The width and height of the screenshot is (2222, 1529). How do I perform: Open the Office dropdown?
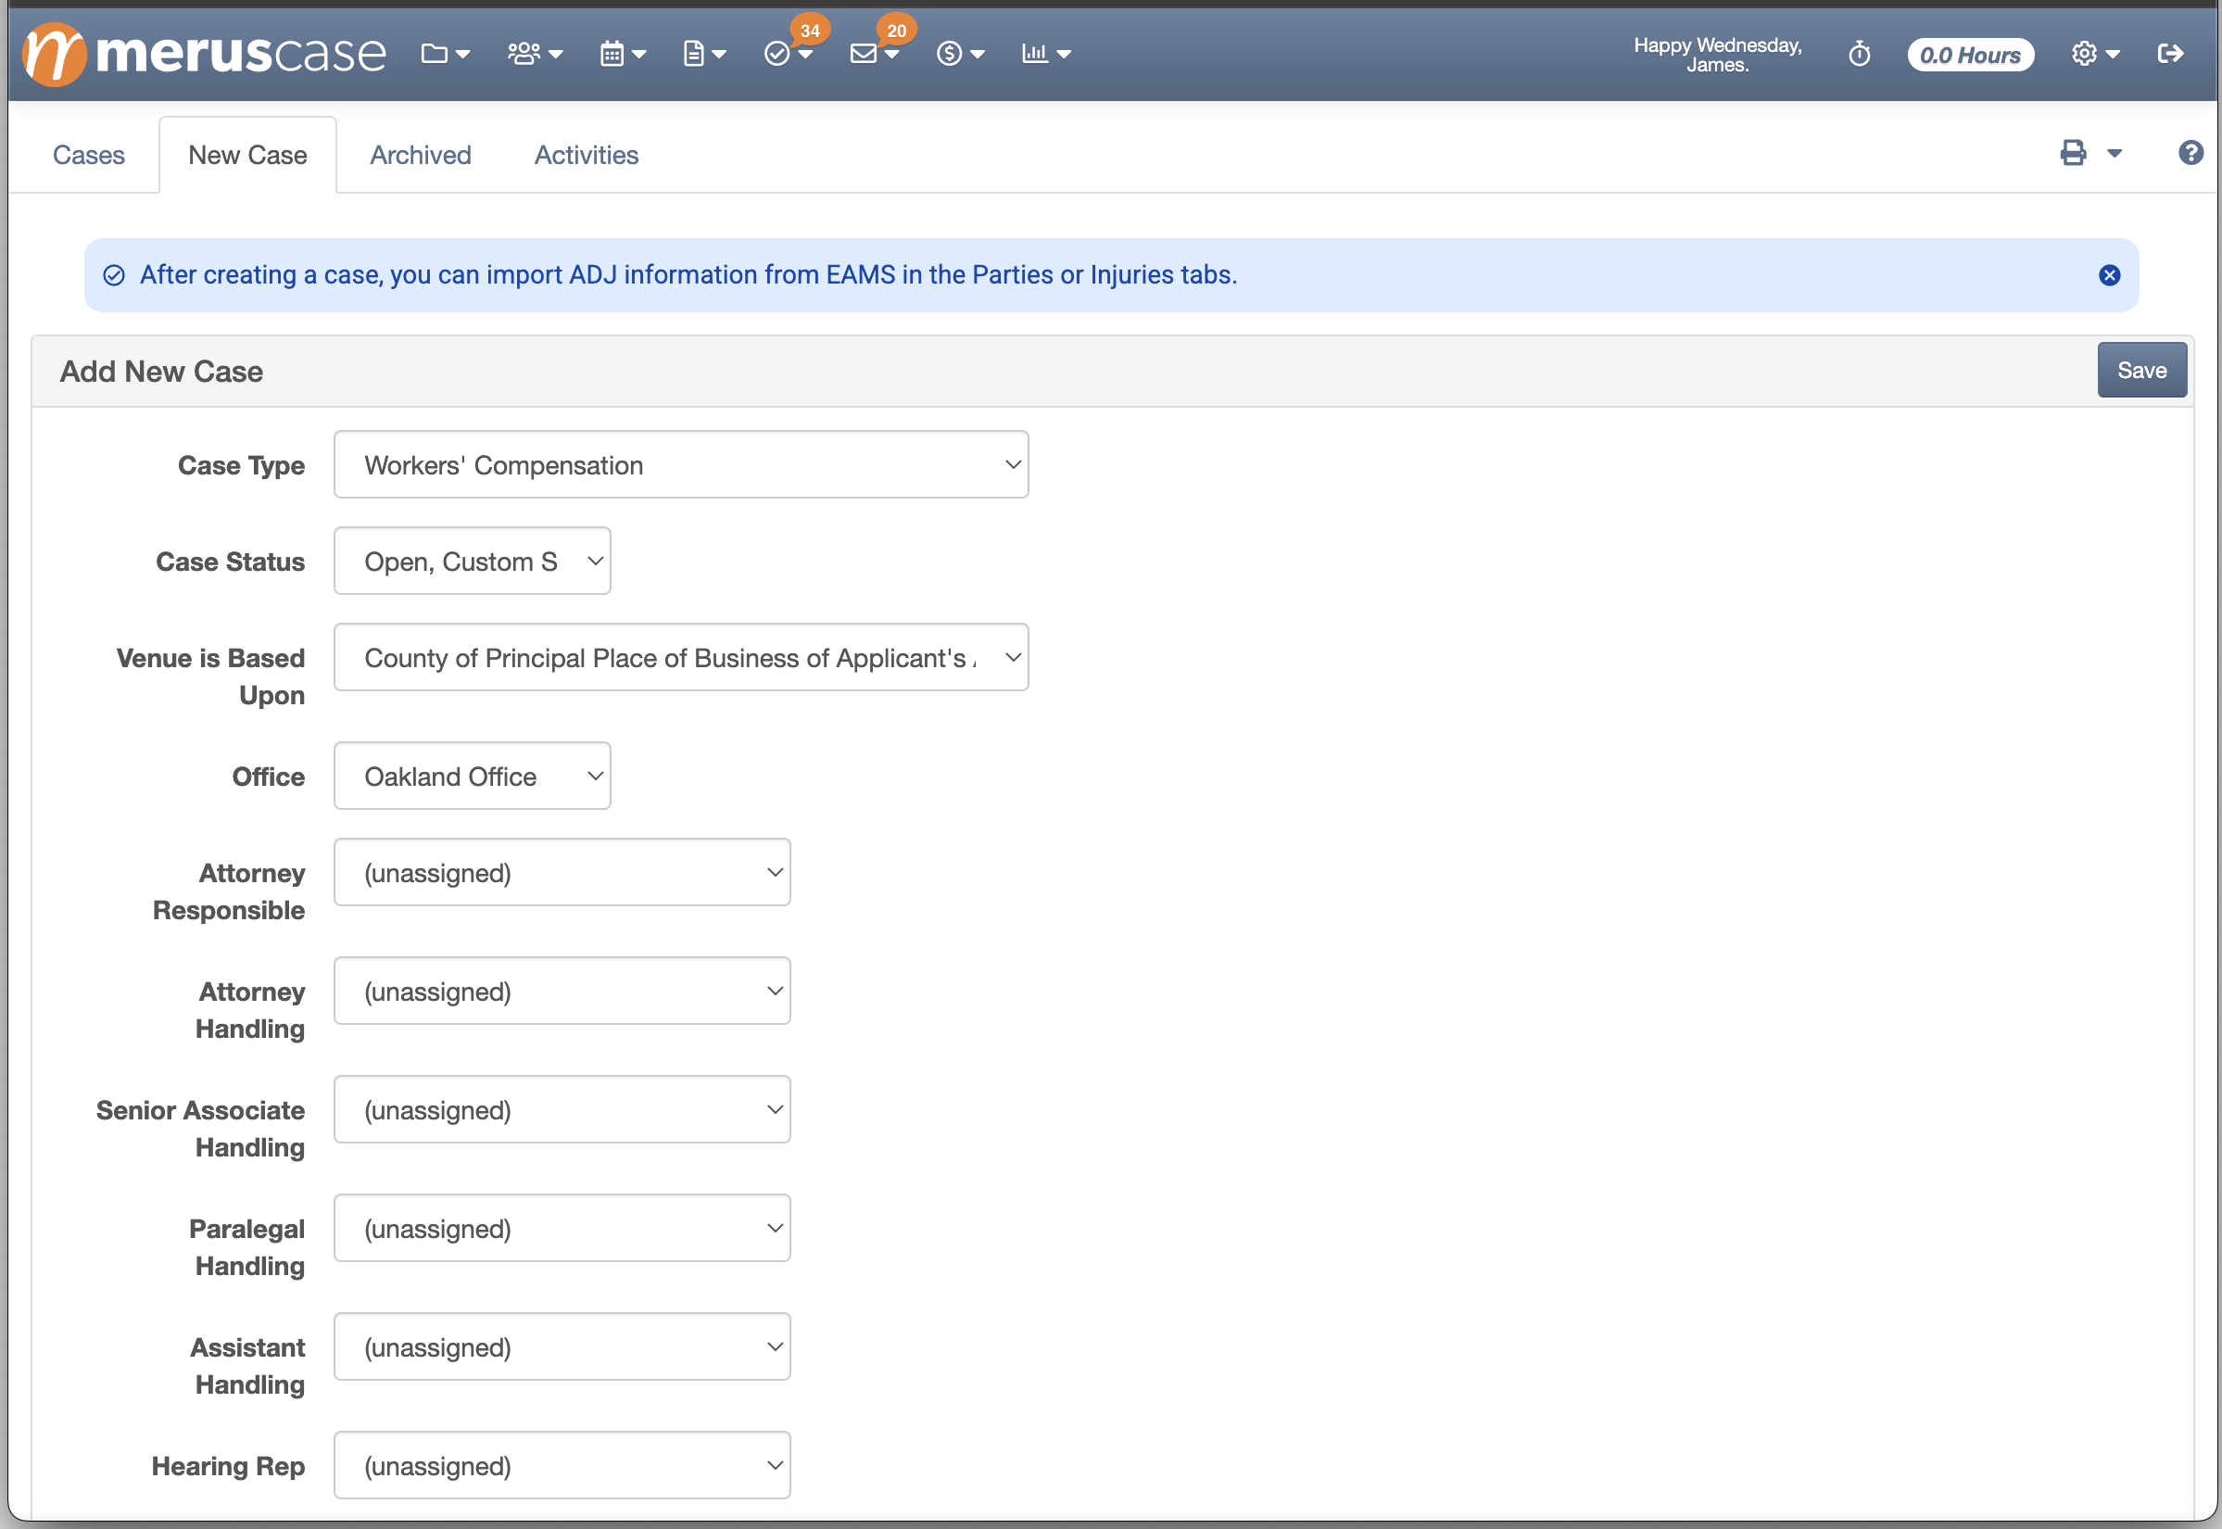point(473,776)
